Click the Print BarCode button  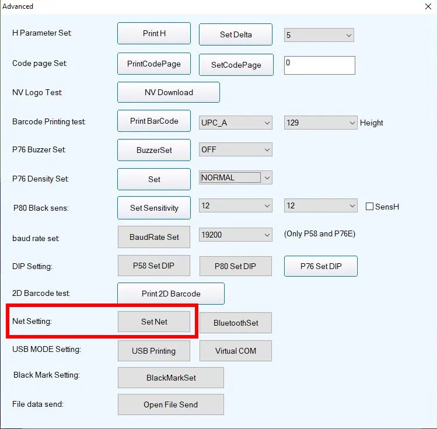tap(154, 121)
